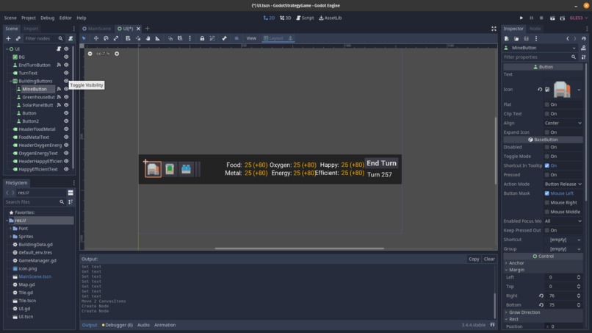Collapse the BuildingButtons node
Image resolution: width=592 pixels, height=333 pixels.
coord(10,82)
